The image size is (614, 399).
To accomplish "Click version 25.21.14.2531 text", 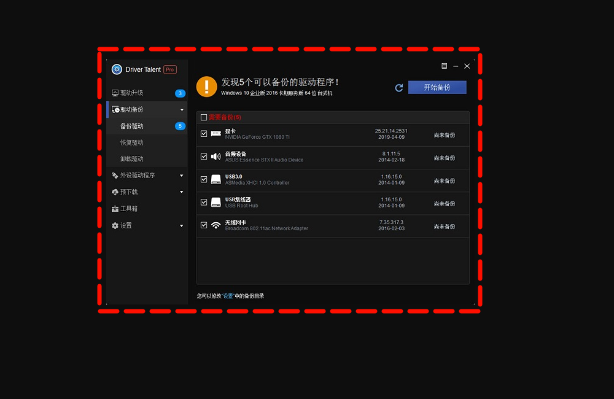I will (391, 131).
